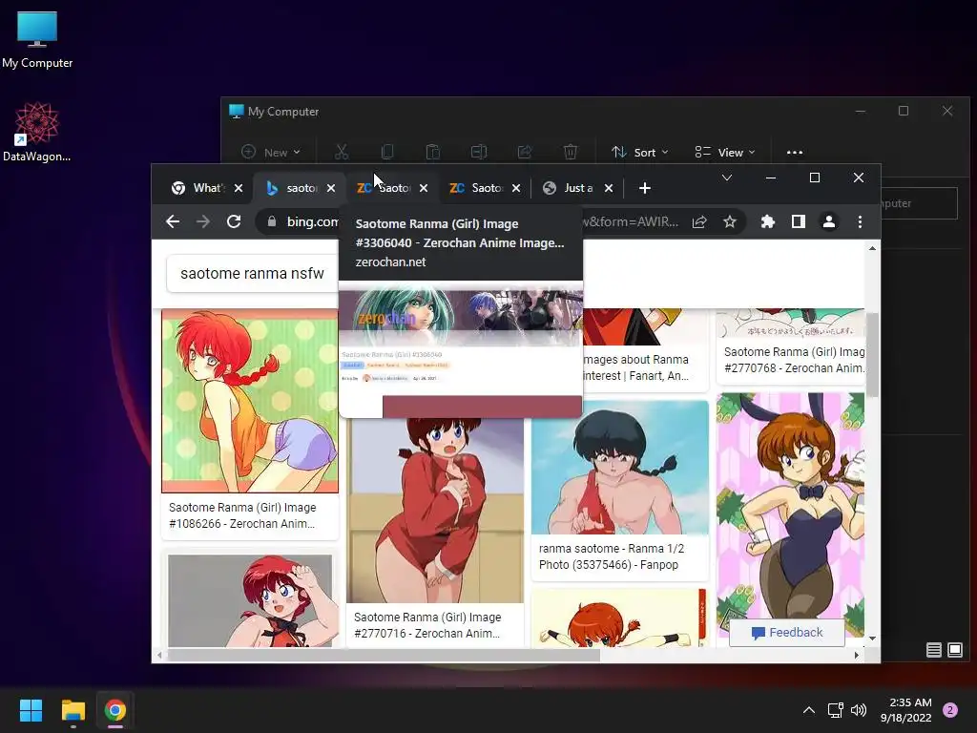
Task: Open Zerochan image #1086266 caption link
Action: [x=242, y=515]
